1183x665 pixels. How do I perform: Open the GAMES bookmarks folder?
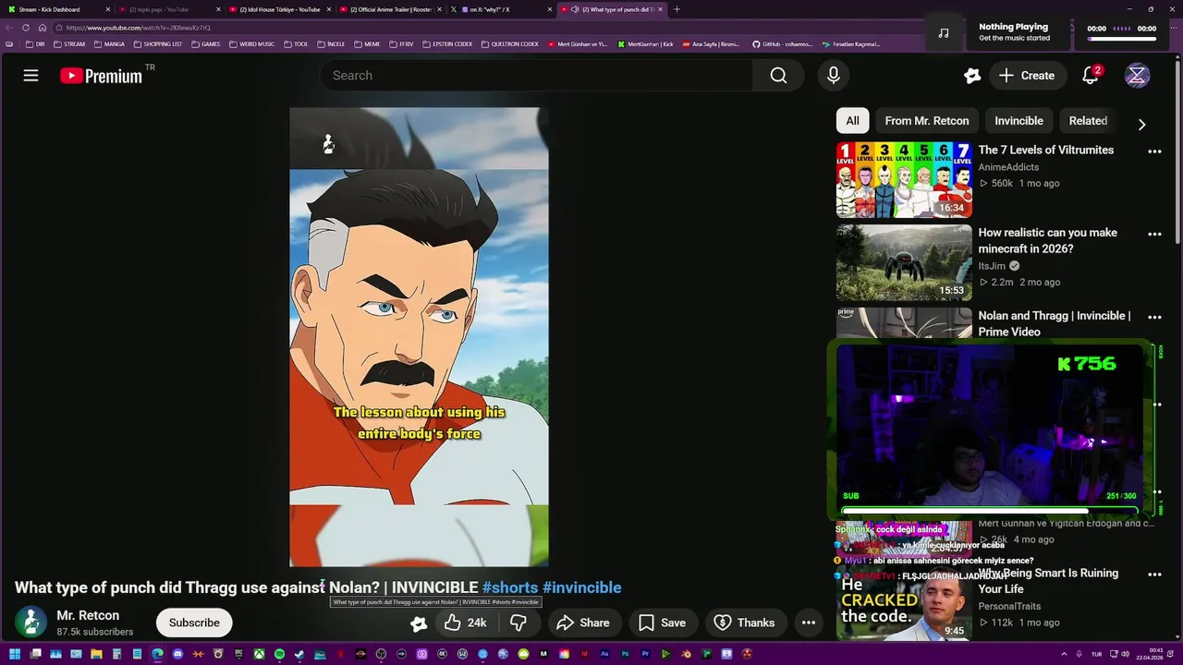coord(206,44)
